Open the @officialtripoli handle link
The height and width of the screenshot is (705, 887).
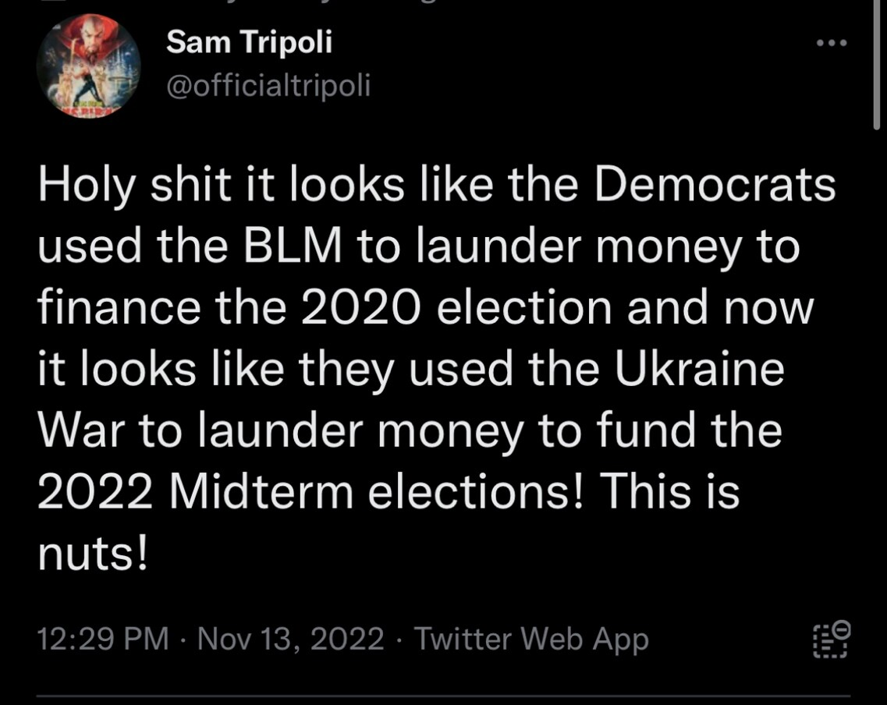(268, 85)
